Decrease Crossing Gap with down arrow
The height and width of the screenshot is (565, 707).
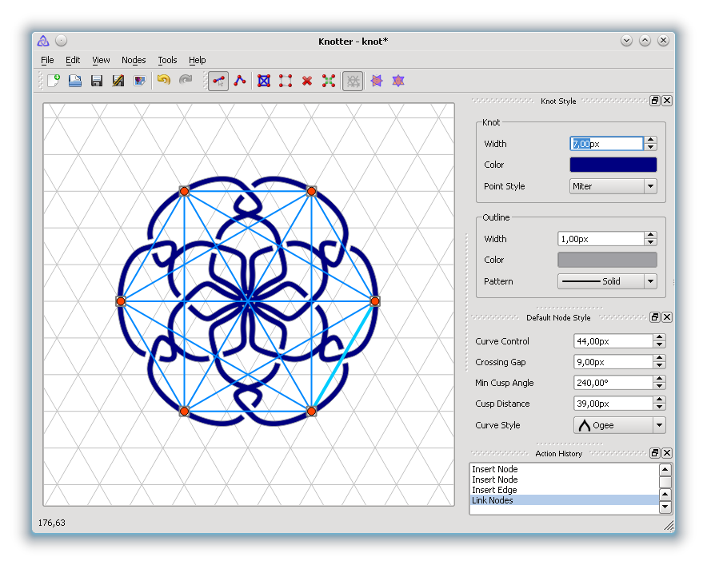(x=659, y=365)
